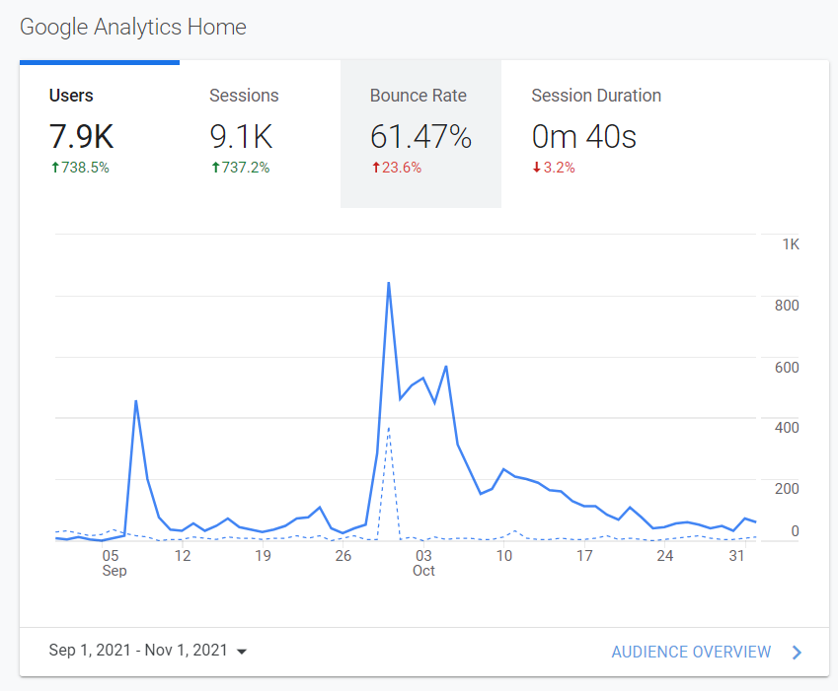Click the 24 x-axis date label
This screenshot has width=838, height=691.
tap(665, 556)
